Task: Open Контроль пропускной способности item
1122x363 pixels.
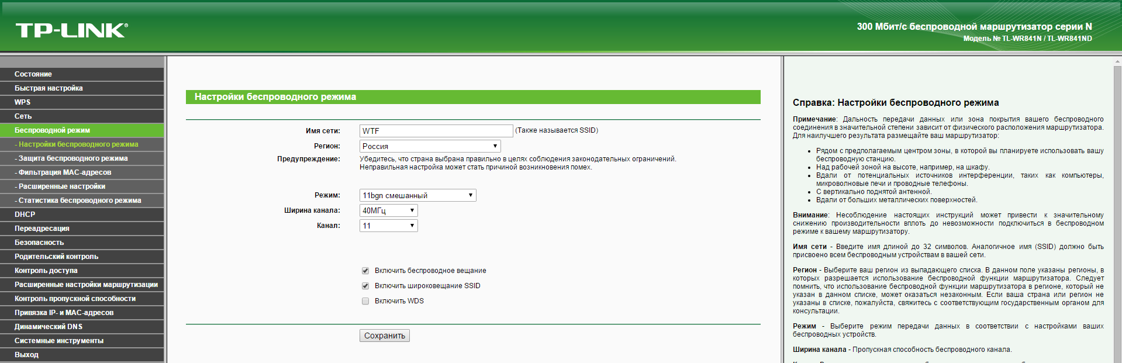Action: (82, 299)
